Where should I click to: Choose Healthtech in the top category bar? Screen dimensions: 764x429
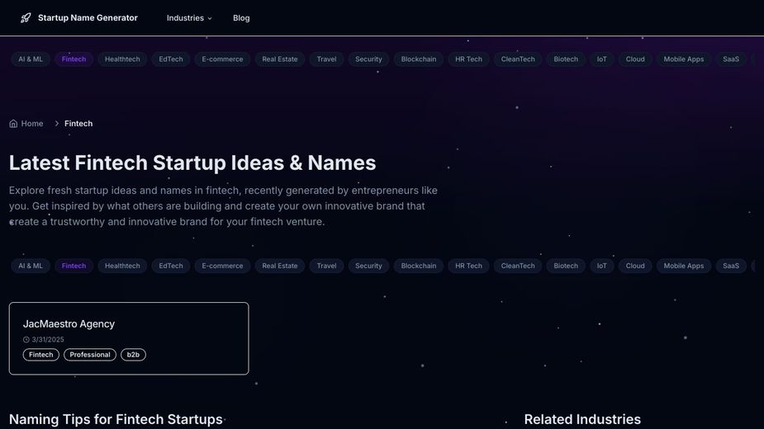[122, 59]
